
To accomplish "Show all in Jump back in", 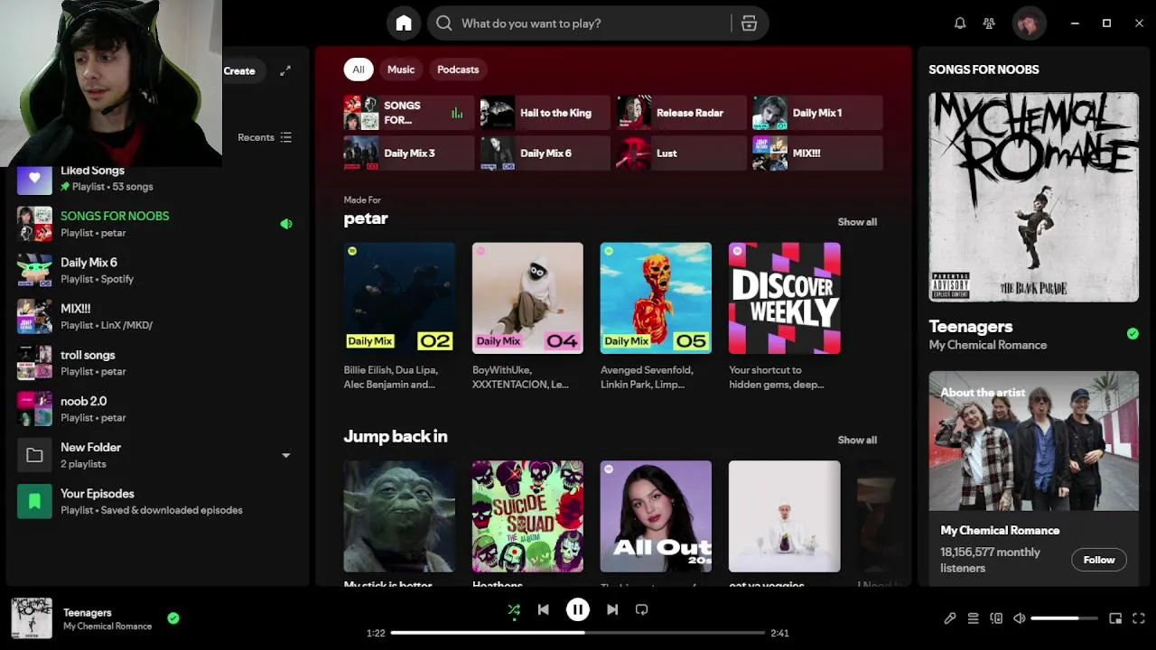I will tap(857, 441).
